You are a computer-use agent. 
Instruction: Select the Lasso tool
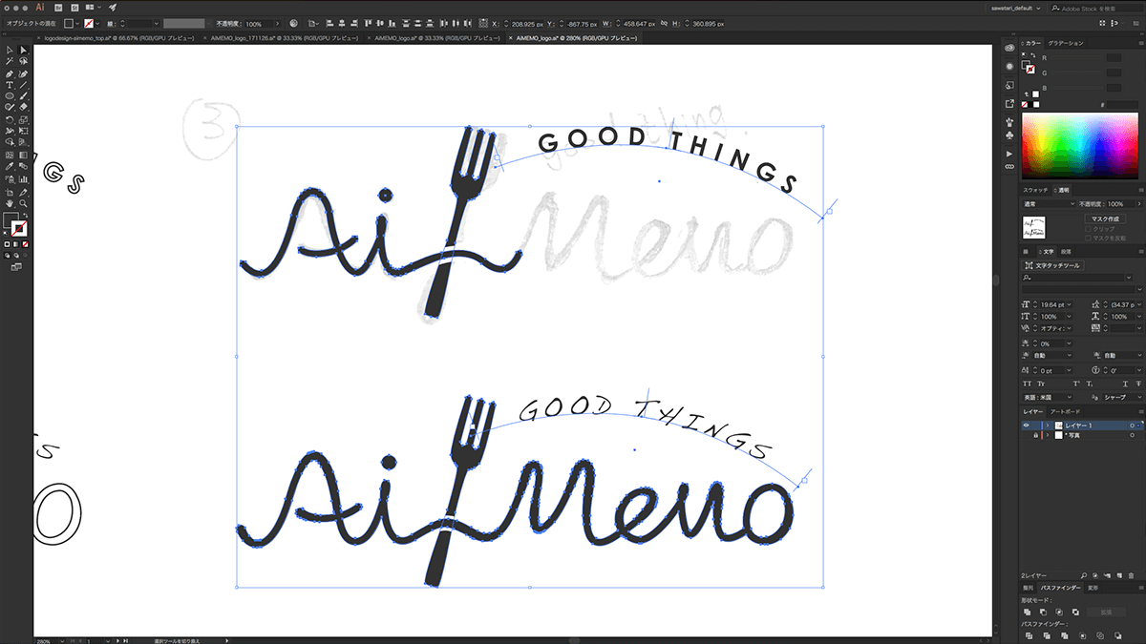pyautogui.click(x=23, y=61)
